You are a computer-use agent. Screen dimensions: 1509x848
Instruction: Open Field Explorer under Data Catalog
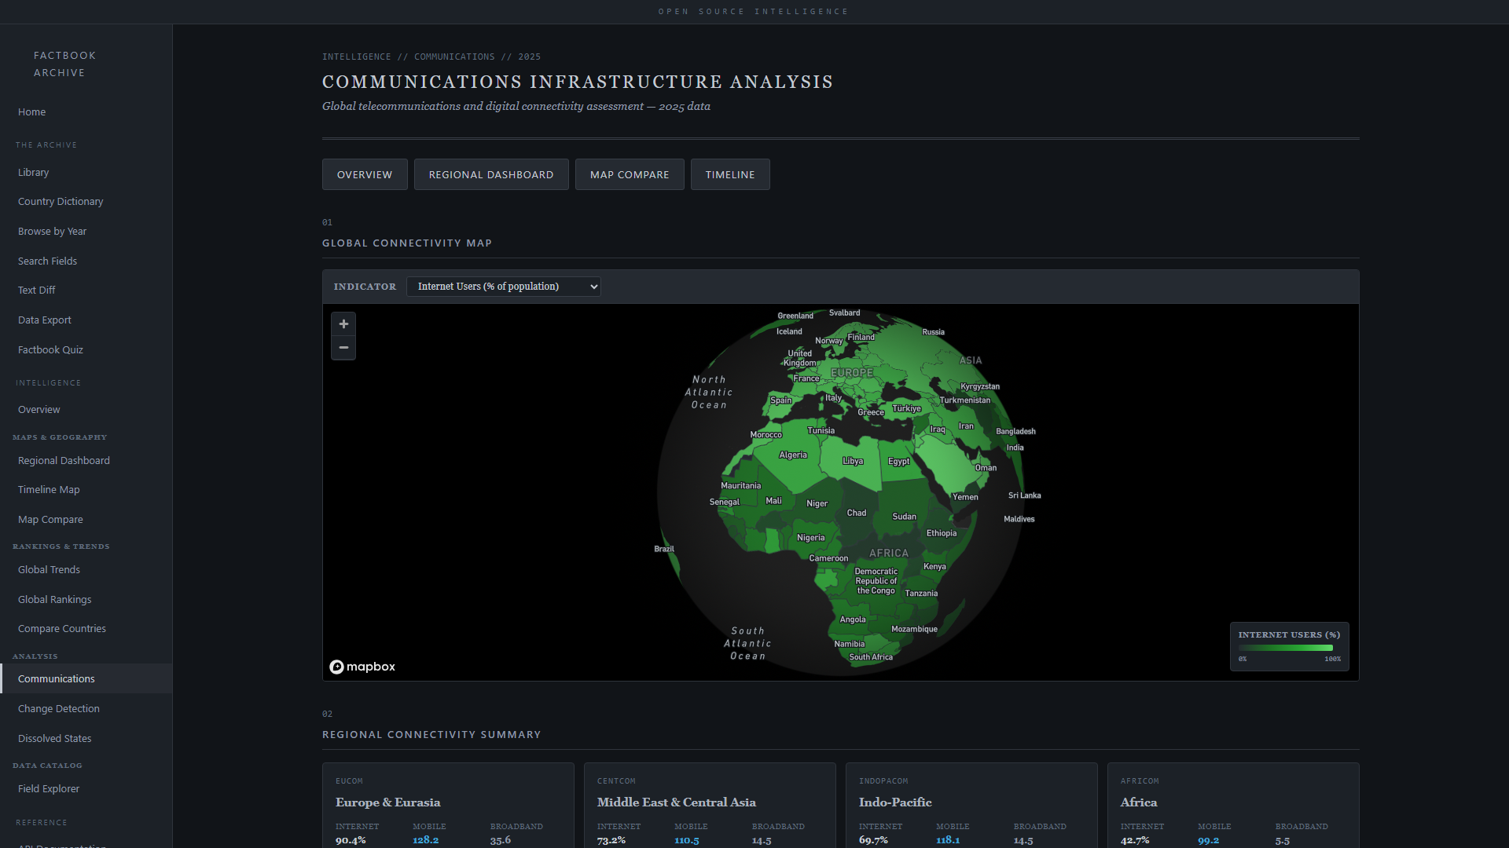[x=49, y=789]
